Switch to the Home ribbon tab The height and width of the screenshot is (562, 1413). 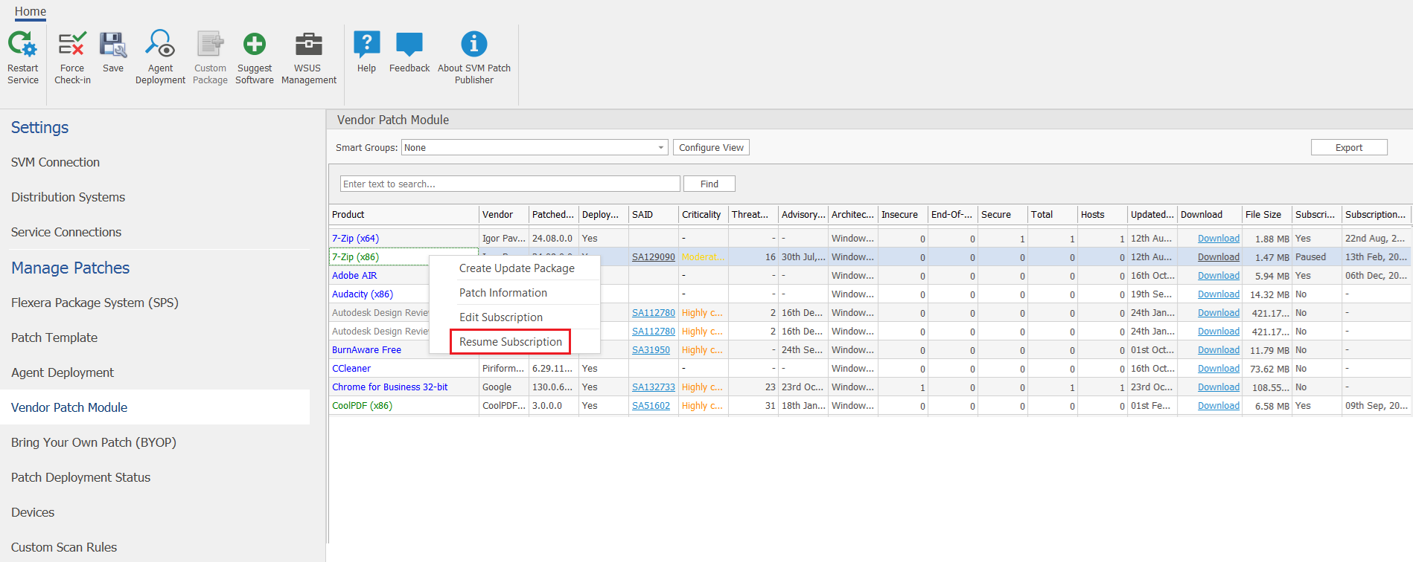(31, 11)
